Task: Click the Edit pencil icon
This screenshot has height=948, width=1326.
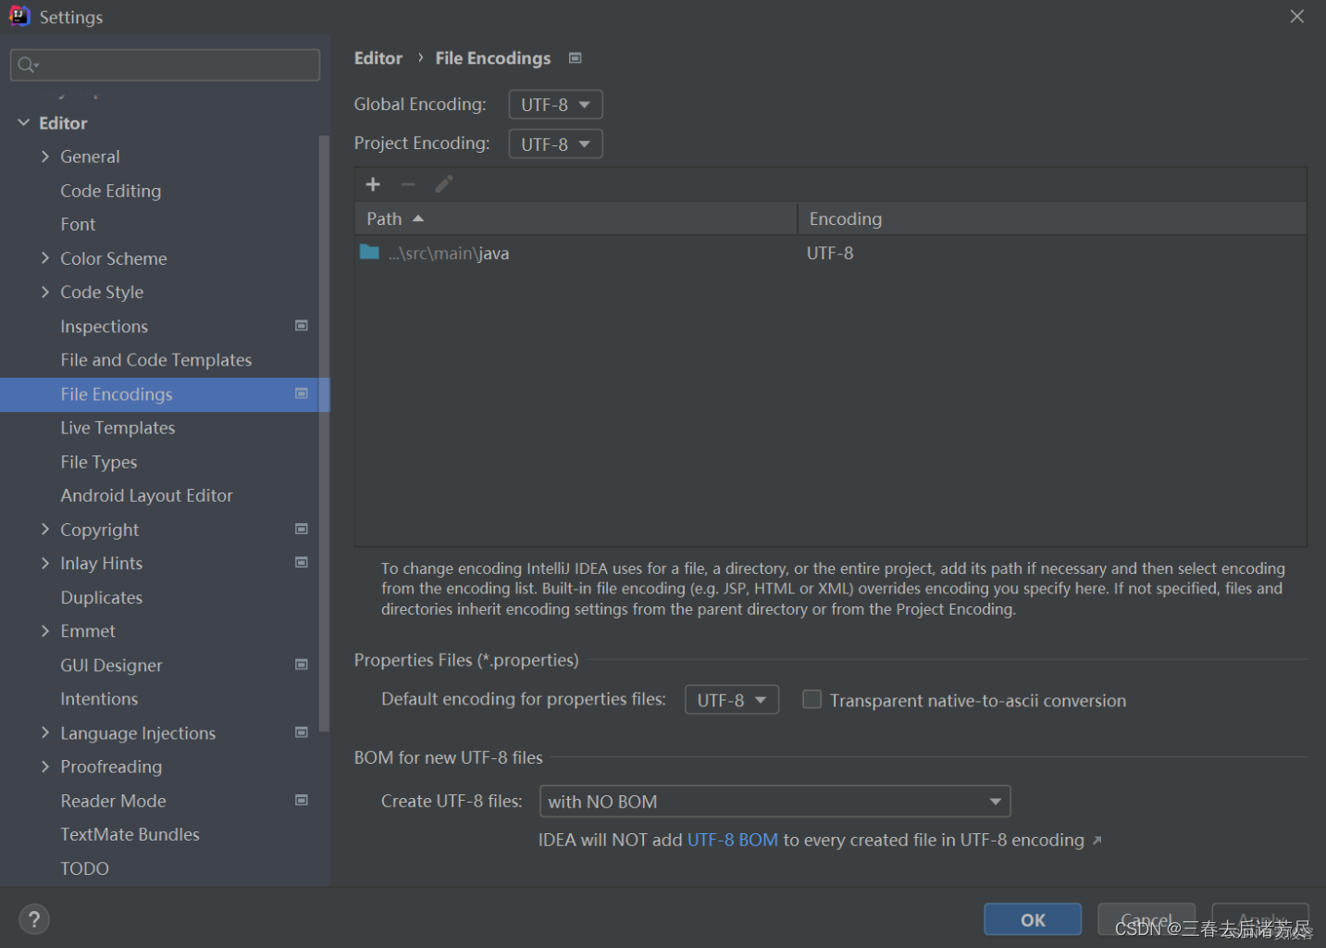Action: [x=444, y=184]
